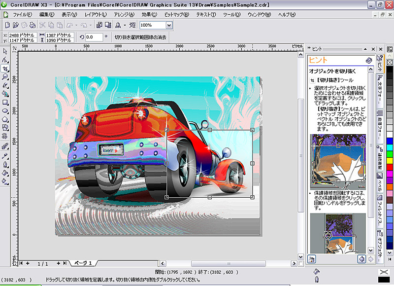The height and width of the screenshot is (286, 394).
Task: Select the Interactive Blend tool
Action: (x=5, y=146)
